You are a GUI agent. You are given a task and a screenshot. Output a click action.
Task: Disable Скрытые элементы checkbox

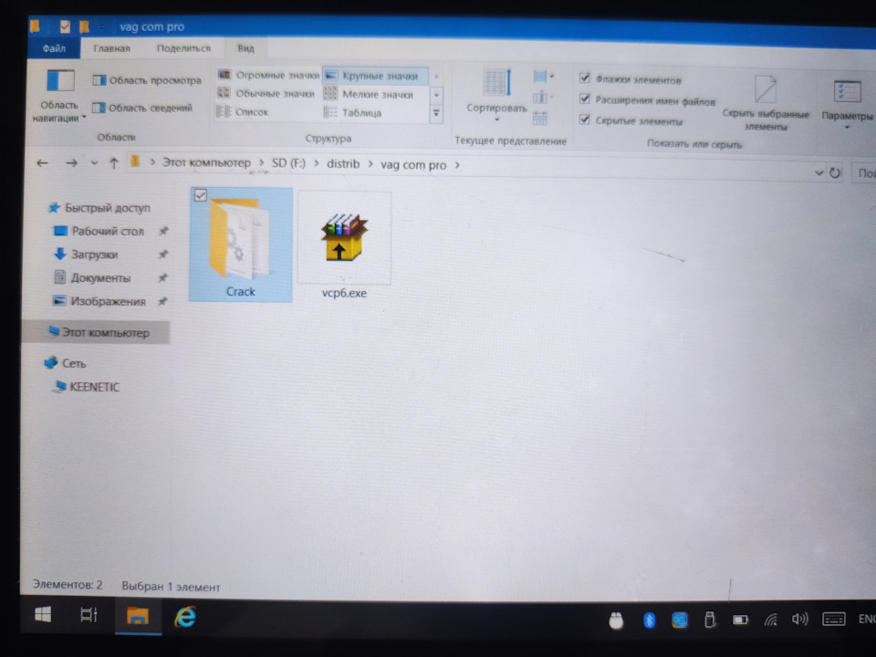(584, 120)
